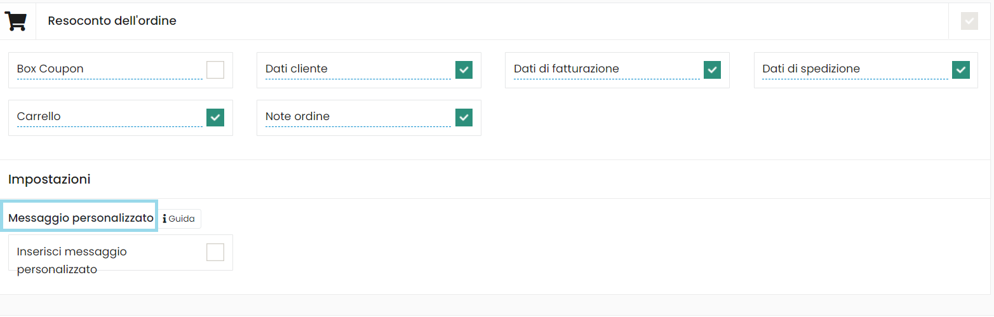Uncheck the Dati cliente checkbox
This screenshot has height=317, width=994.
coord(464,70)
